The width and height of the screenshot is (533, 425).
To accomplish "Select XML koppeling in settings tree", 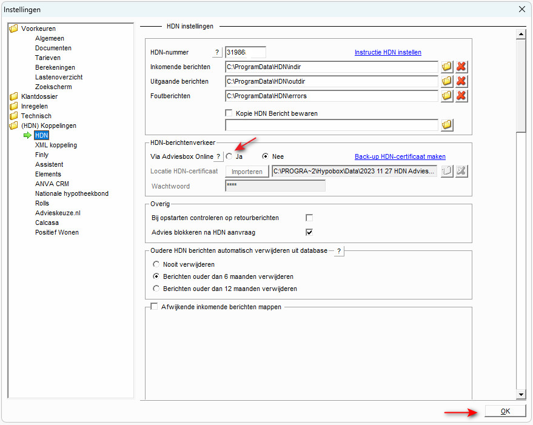I will pyautogui.click(x=56, y=145).
